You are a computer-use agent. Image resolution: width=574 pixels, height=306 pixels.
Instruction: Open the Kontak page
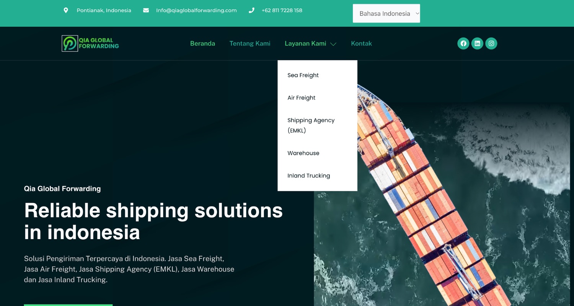(361, 44)
